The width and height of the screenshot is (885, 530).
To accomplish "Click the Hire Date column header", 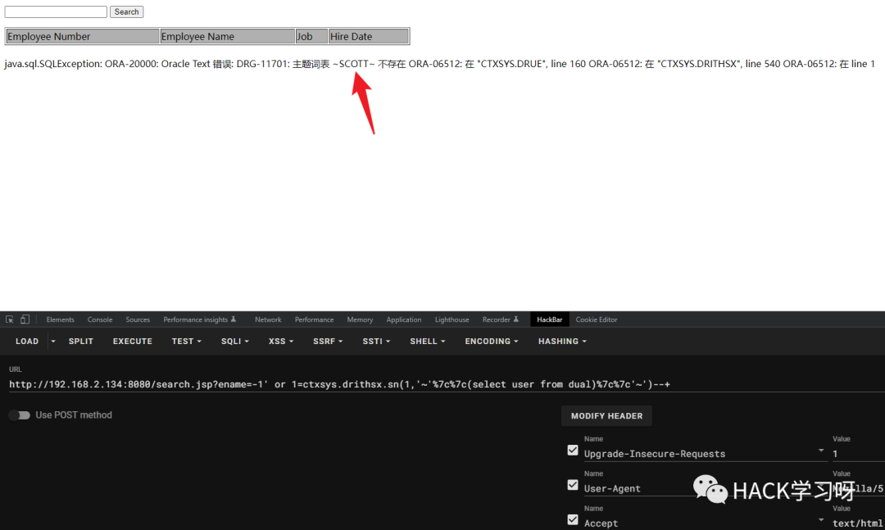I will point(369,37).
